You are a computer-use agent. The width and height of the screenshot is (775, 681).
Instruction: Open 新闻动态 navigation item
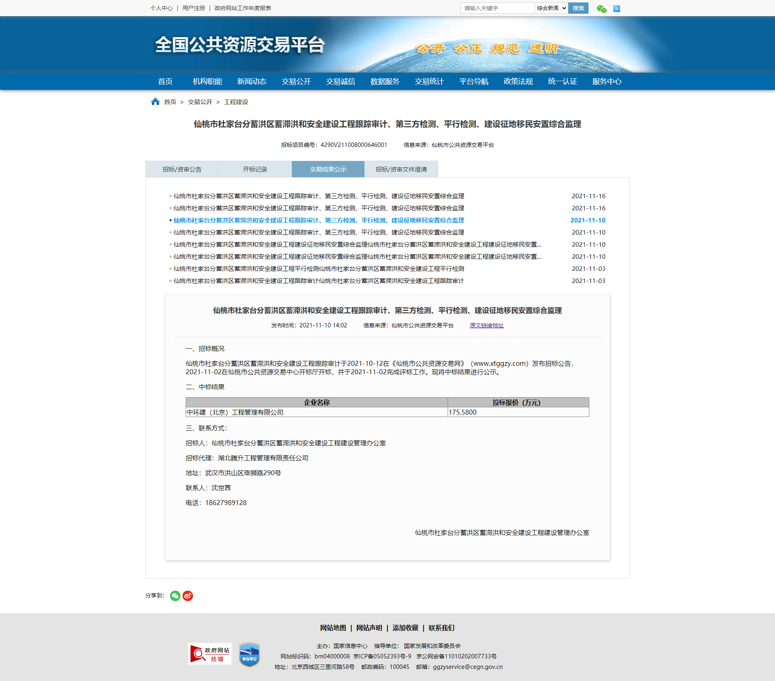(x=252, y=81)
